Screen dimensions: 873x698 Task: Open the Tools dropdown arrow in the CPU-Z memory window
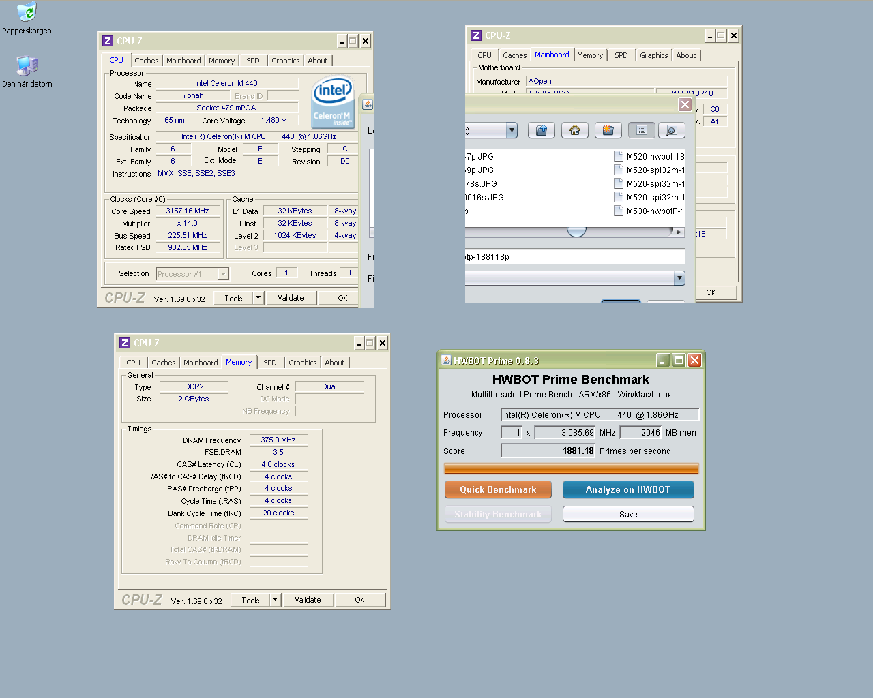275,600
